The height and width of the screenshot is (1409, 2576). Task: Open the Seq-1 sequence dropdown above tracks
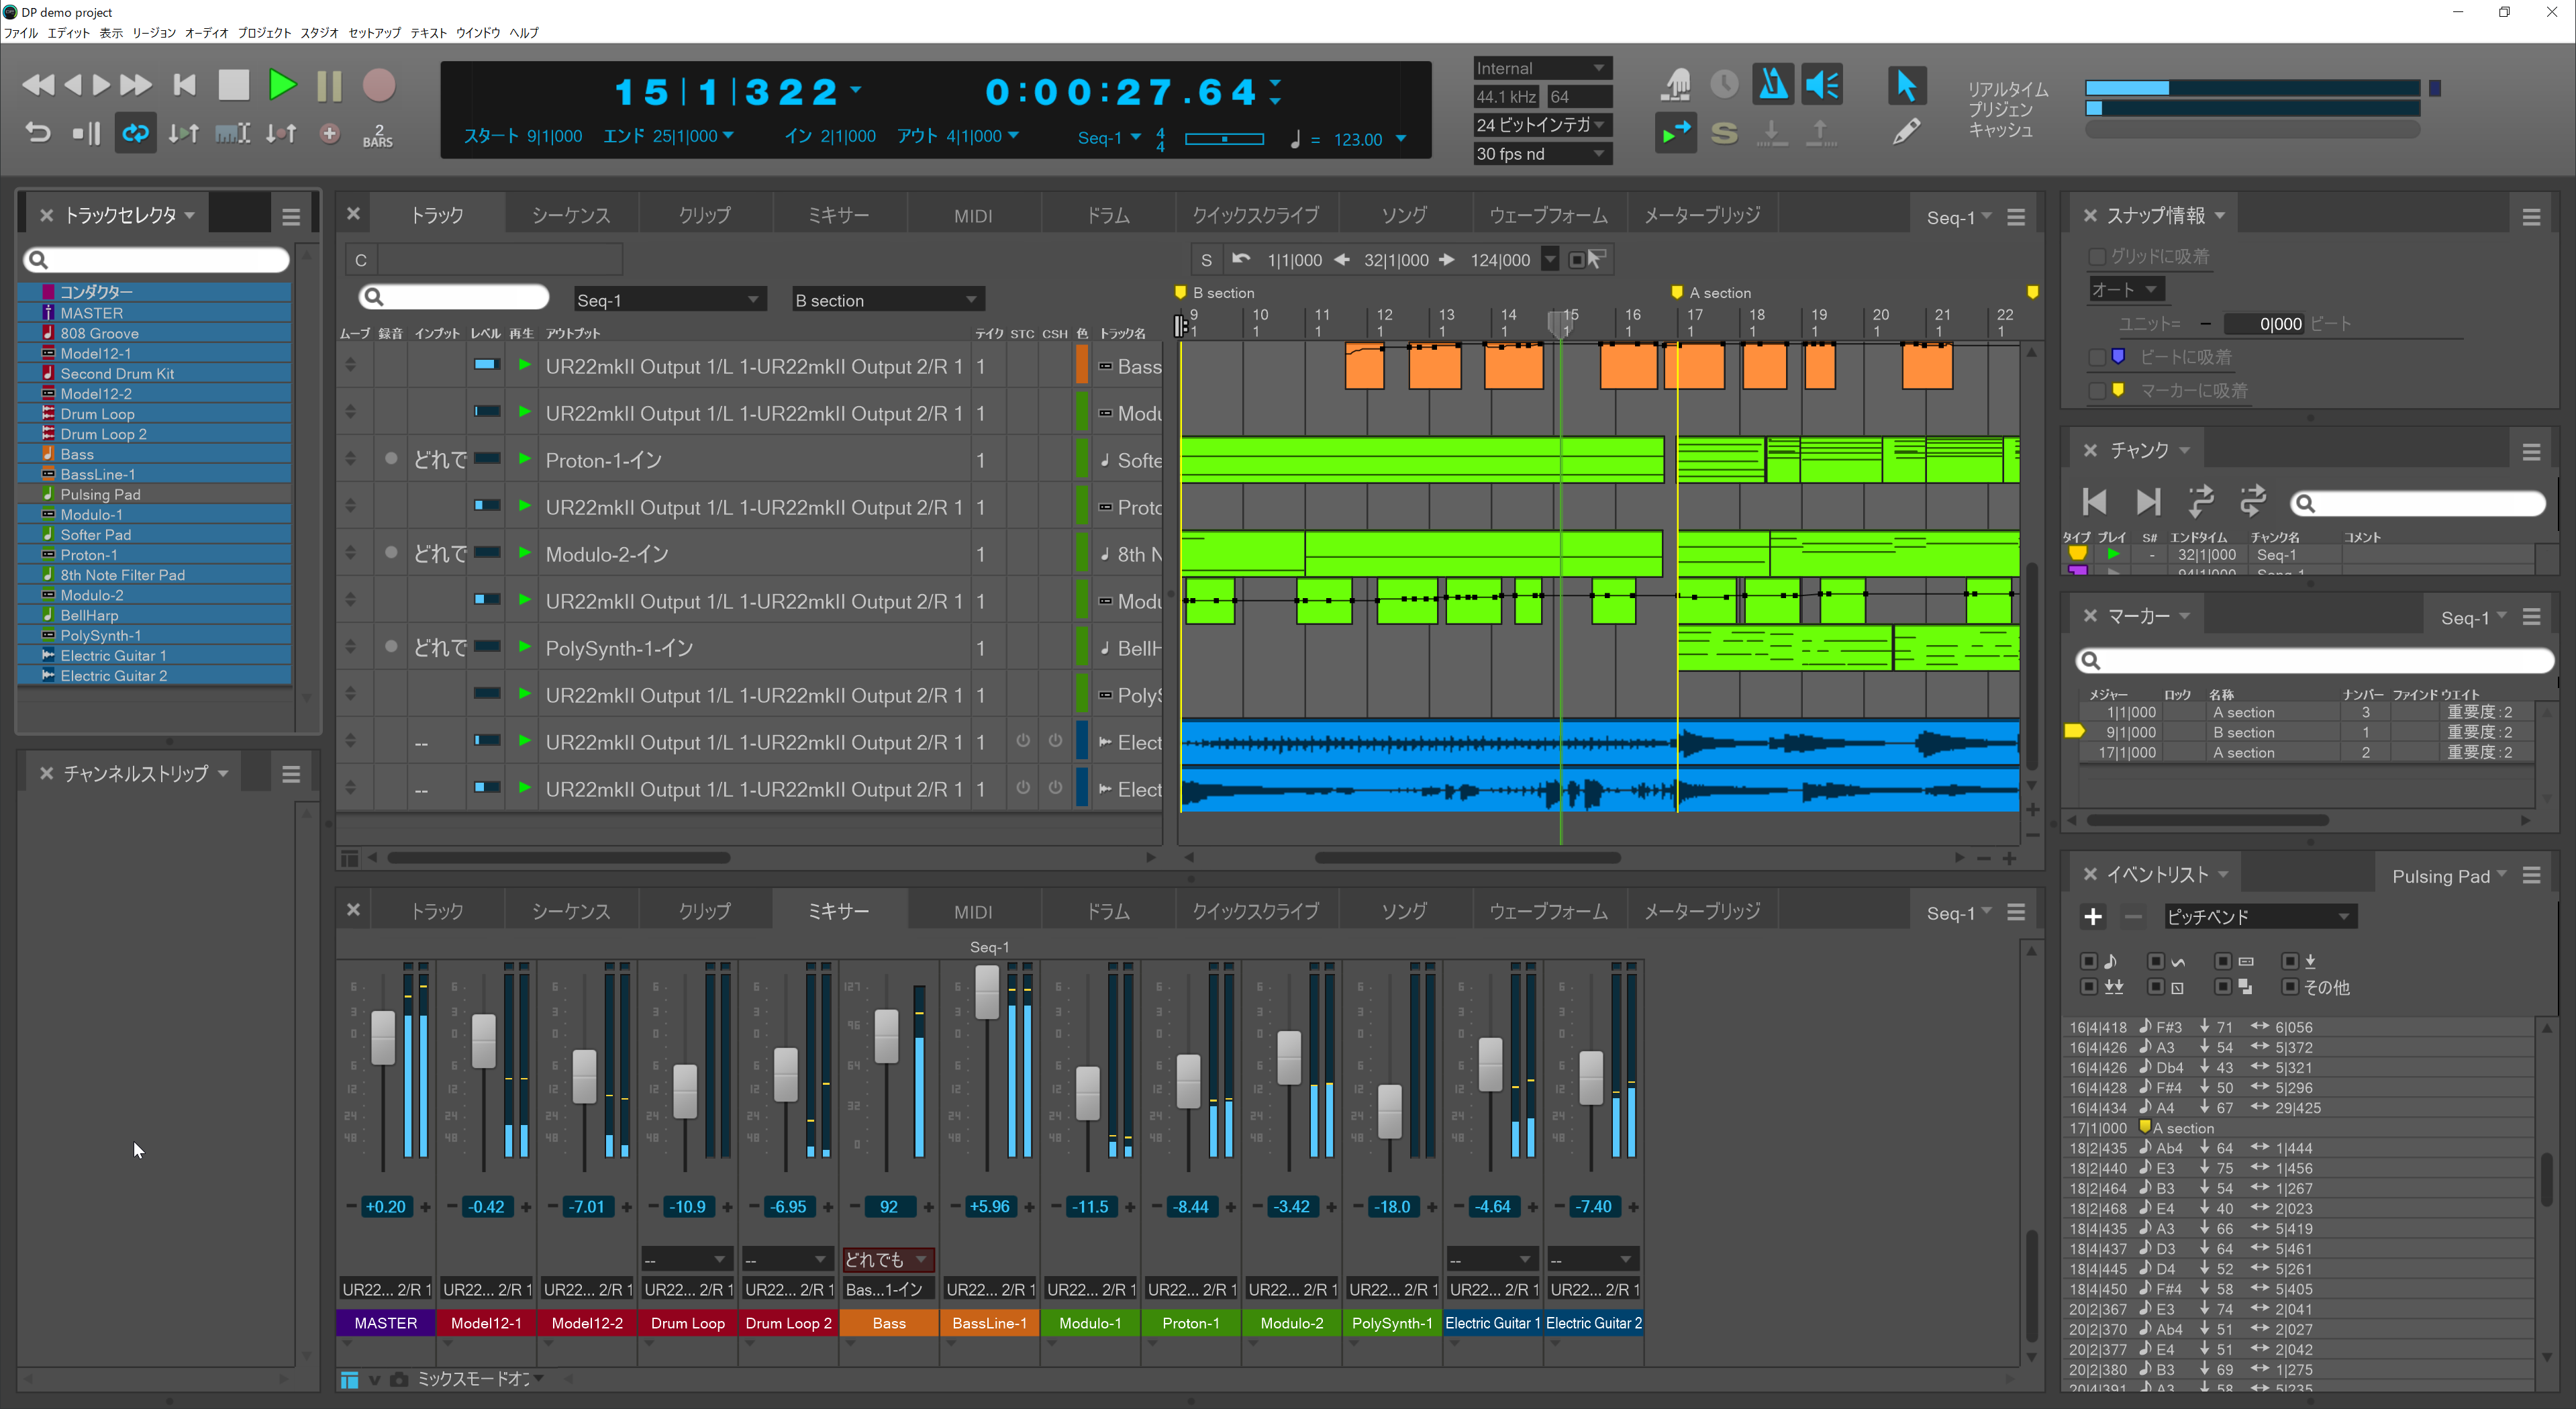click(670, 300)
